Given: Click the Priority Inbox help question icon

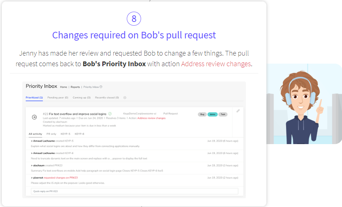Looking at the screenshot, I should (x=101, y=87).
